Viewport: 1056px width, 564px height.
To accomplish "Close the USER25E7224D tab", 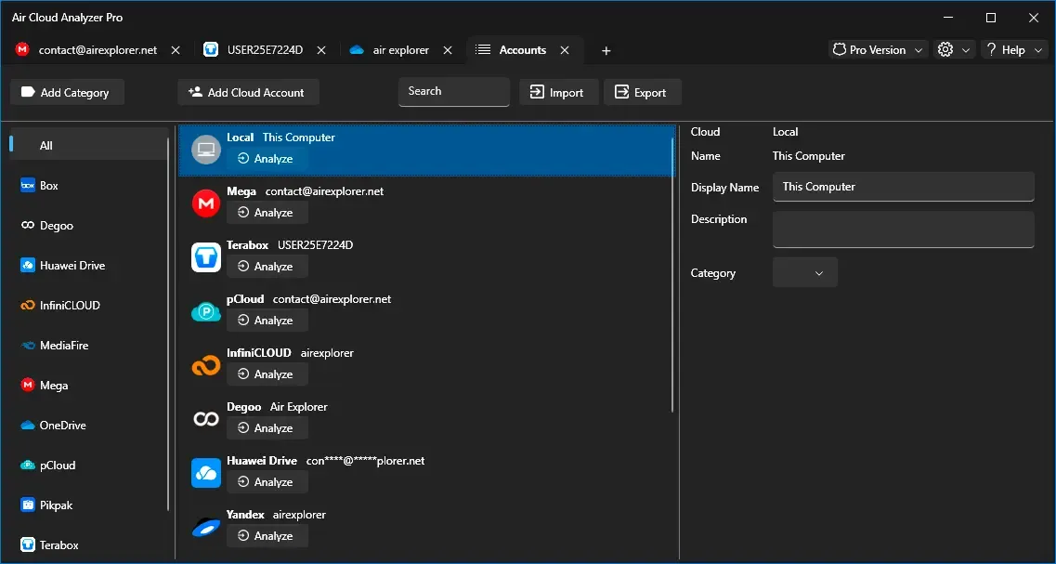I will coord(322,50).
